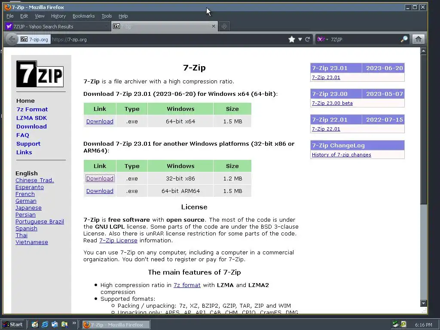
Task: Switch language to Thai
Action: coord(21,235)
